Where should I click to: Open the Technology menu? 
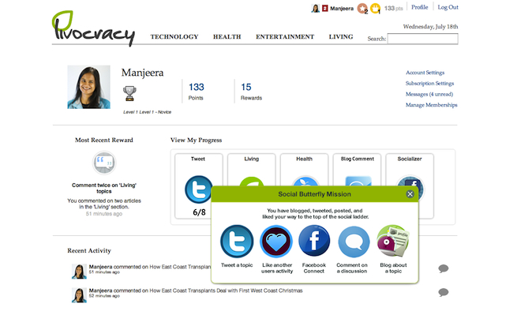tap(174, 36)
